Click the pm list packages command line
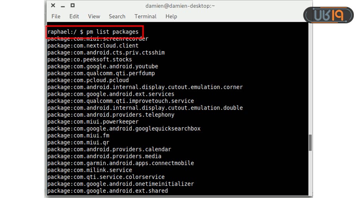The height and width of the screenshot is (198, 357). (93, 32)
